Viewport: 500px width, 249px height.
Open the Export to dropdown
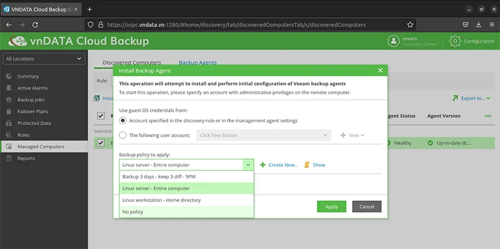coord(472,99)
